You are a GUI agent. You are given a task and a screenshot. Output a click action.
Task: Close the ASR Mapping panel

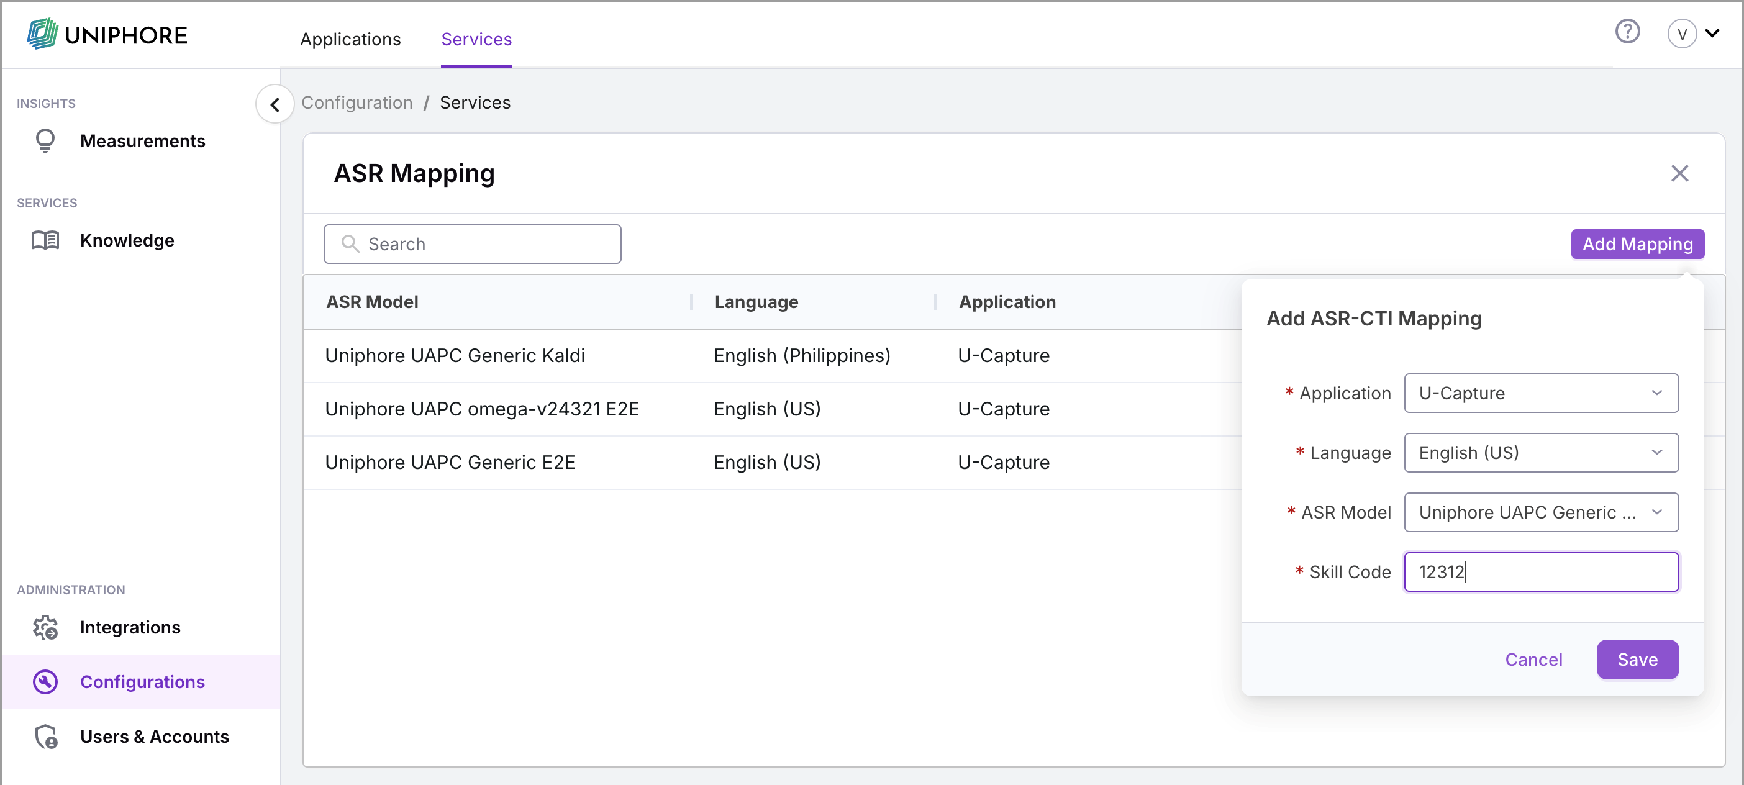1679,173
